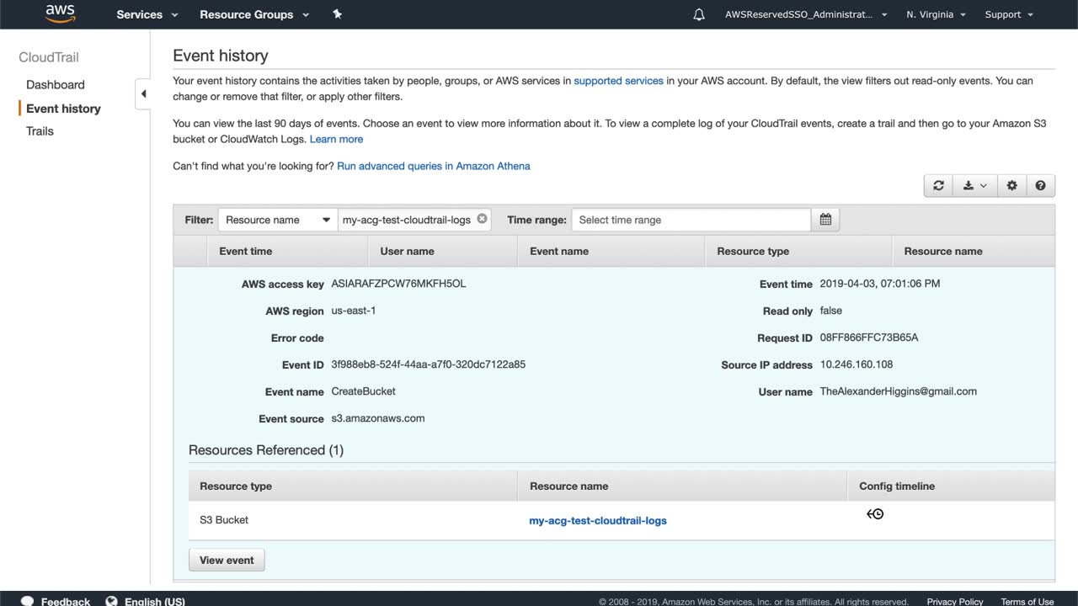Open the my-acg-test-cloudtrail-logs resource link
Viewport: 1078px width, 606px height.
pos(598,521)
